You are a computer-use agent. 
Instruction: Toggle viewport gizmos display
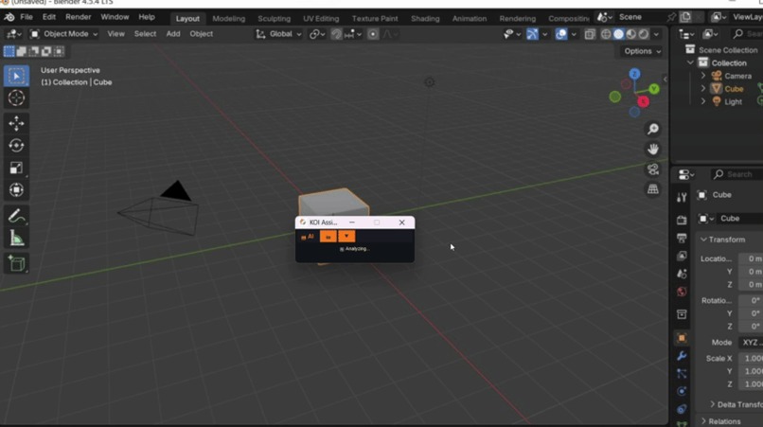tap(532, 34)
